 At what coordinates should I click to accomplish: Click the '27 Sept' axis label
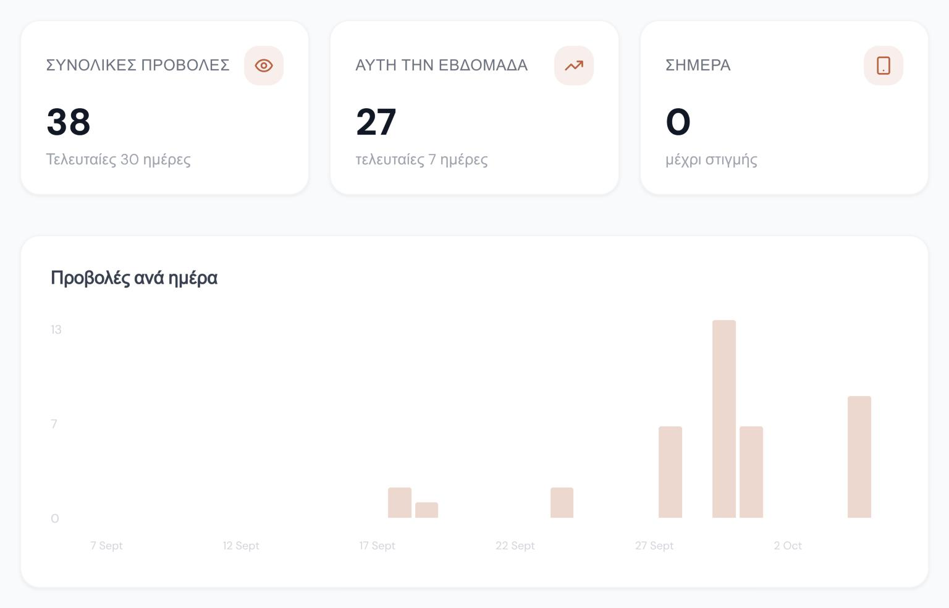coord(654,546)
